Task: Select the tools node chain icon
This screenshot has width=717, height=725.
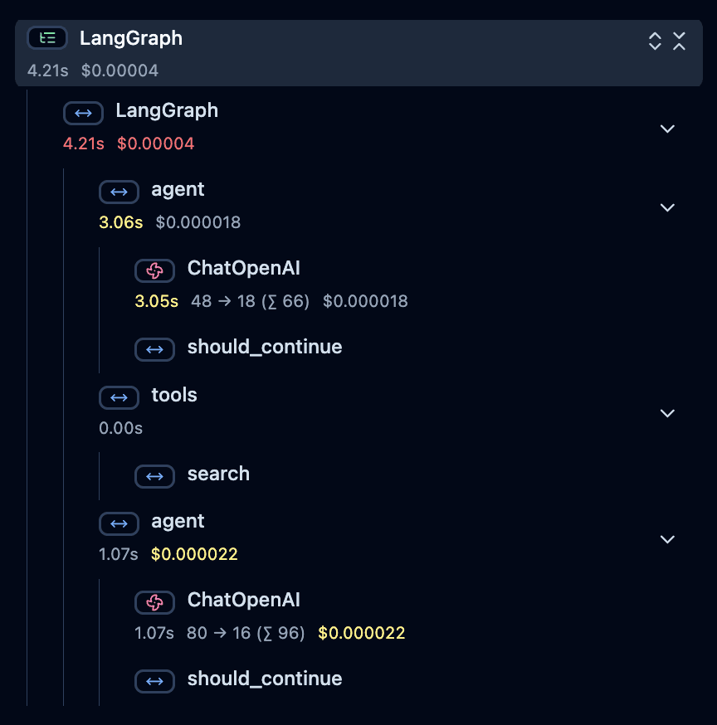Action: tap(119, 397)
